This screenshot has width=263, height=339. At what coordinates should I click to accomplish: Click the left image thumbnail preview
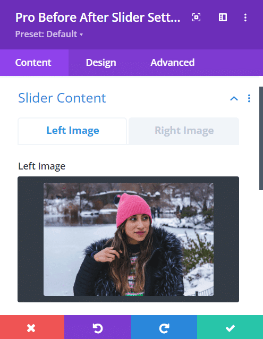point(129,239)
